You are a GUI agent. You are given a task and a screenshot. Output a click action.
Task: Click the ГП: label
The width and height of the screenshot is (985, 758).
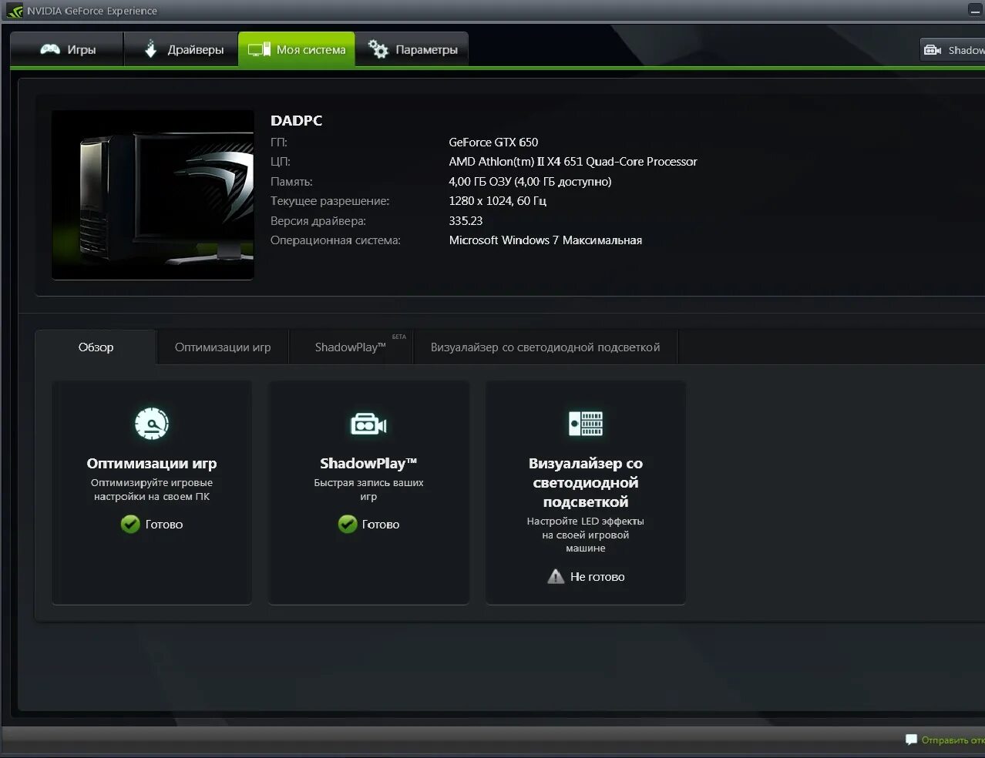pos(279,143)
